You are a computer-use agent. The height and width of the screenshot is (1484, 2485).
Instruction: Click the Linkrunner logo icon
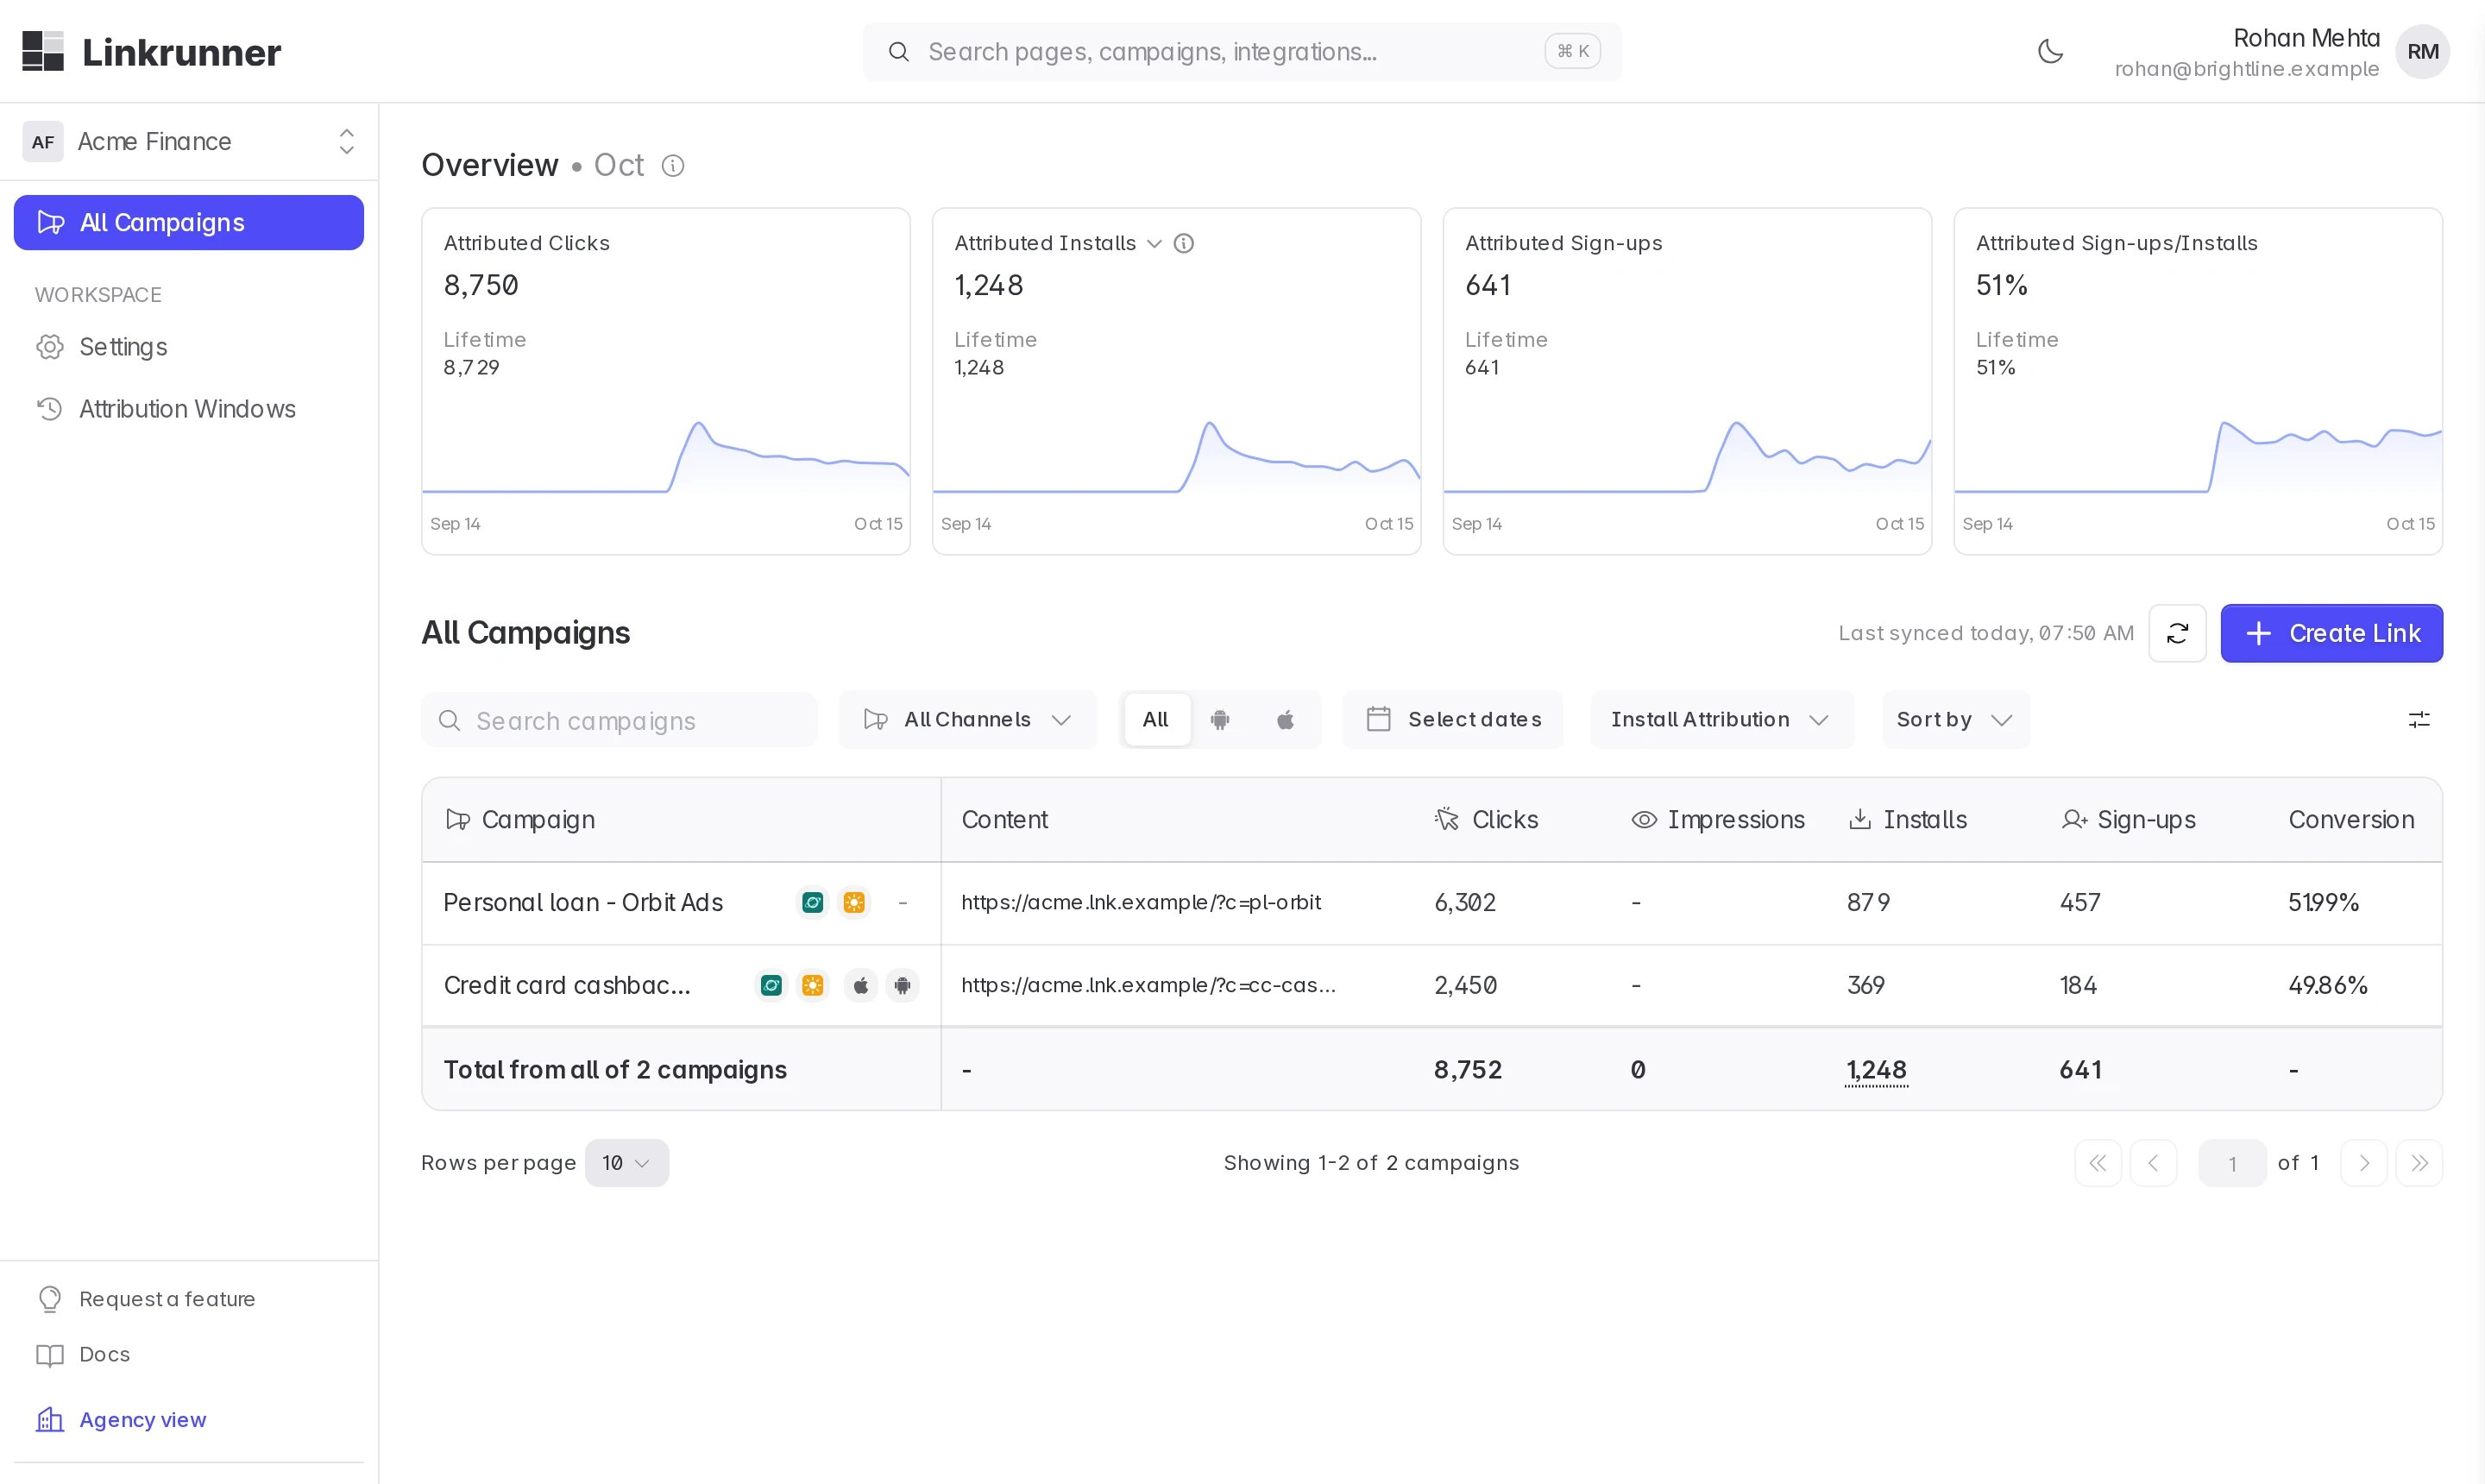(x=43, y=51)
